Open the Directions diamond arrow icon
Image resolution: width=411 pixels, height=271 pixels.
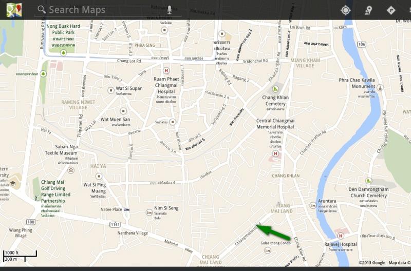(x=391, y=10)
